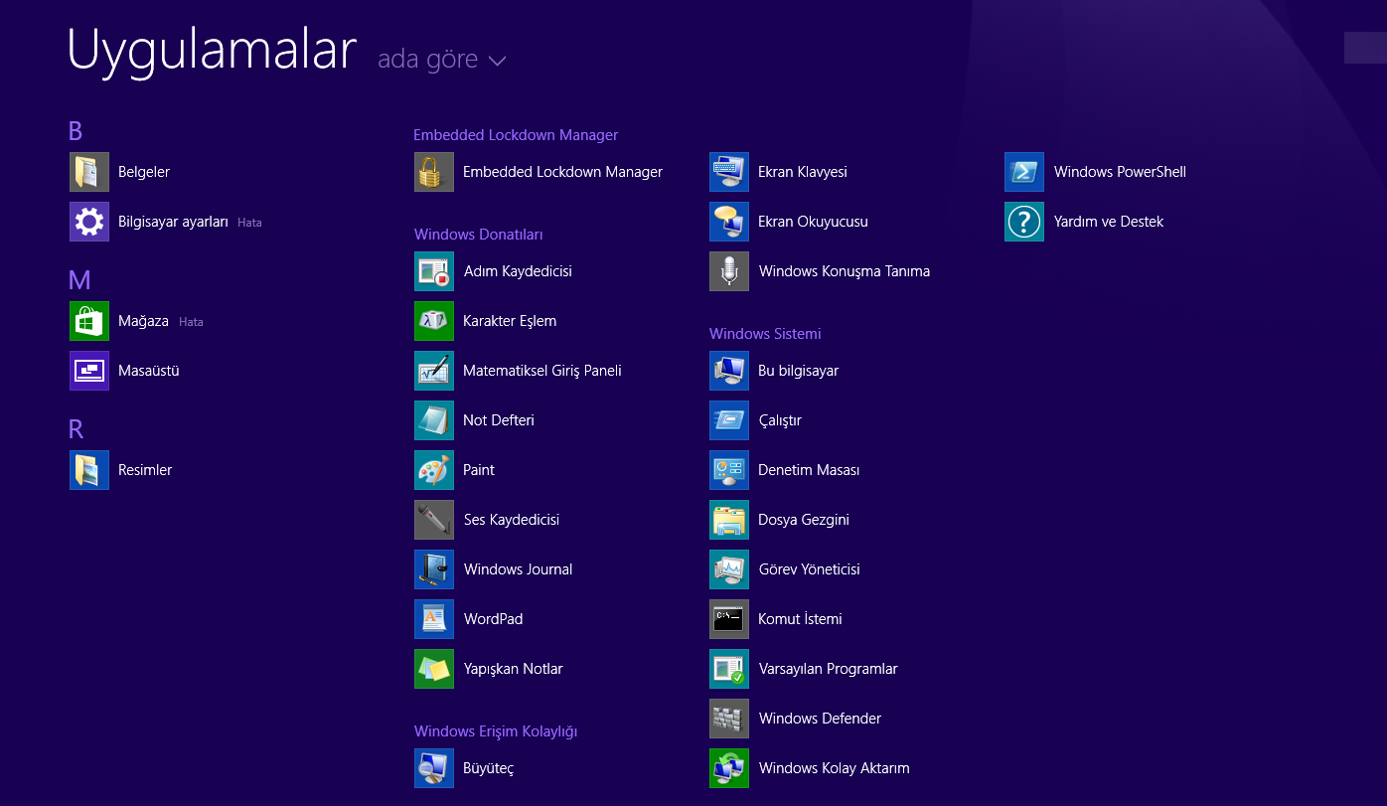Open the Windows Kolay Aktarım icon
The width and height of the screenshot is (1387, 806).
[x=729, y=768]
